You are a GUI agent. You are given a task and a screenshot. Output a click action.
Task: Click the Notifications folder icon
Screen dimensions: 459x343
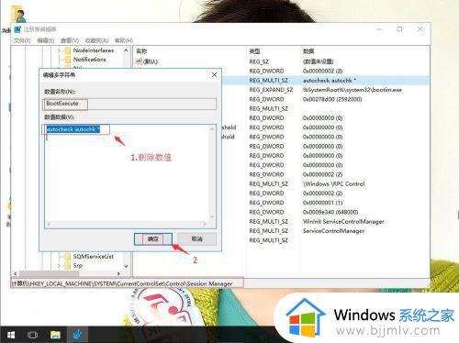[x=67, y=60]
